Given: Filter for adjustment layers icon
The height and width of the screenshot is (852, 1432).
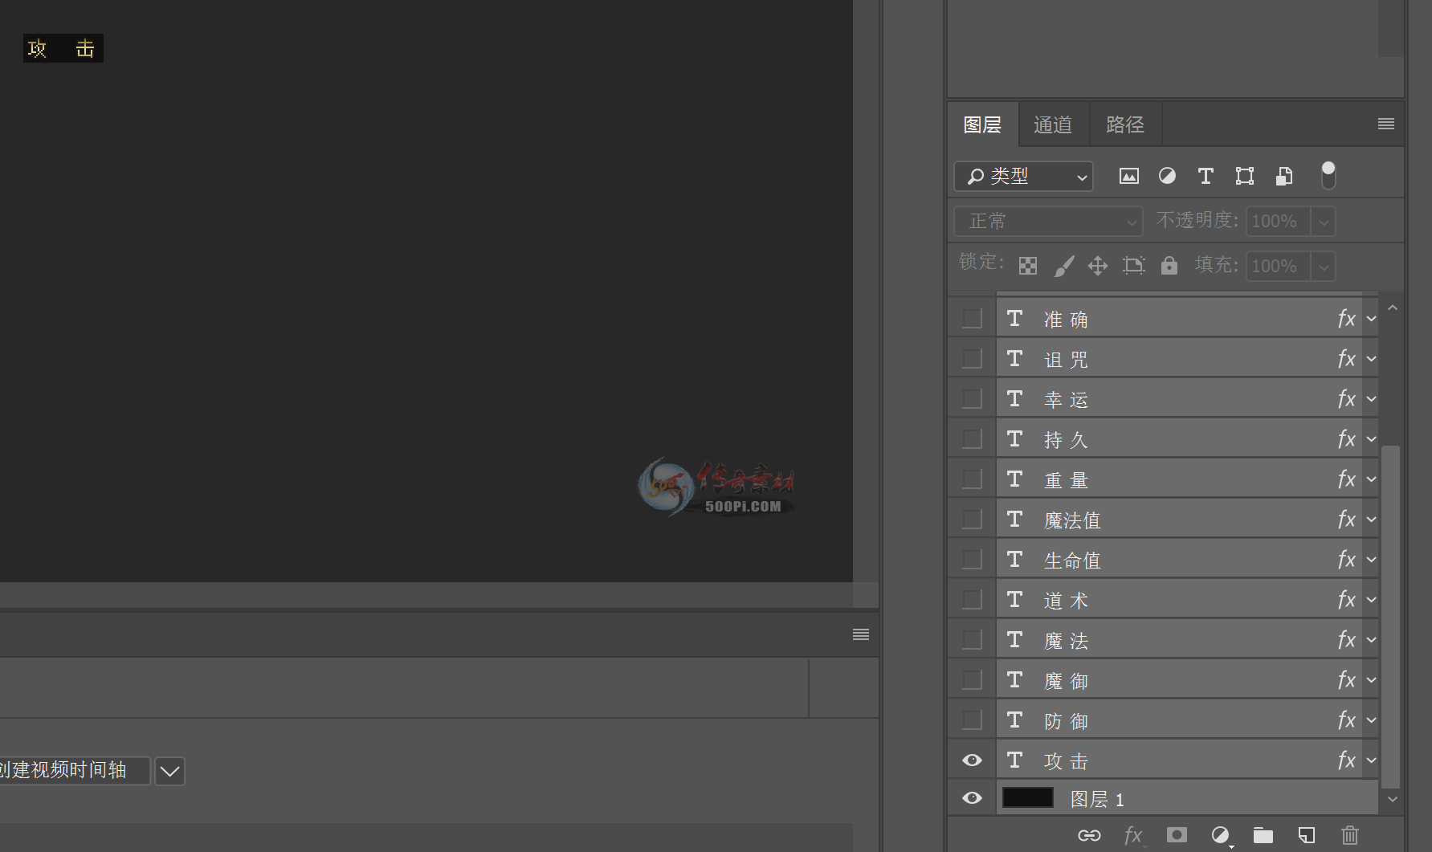Looking at the screenshot, I should [x=1167, y=177].
